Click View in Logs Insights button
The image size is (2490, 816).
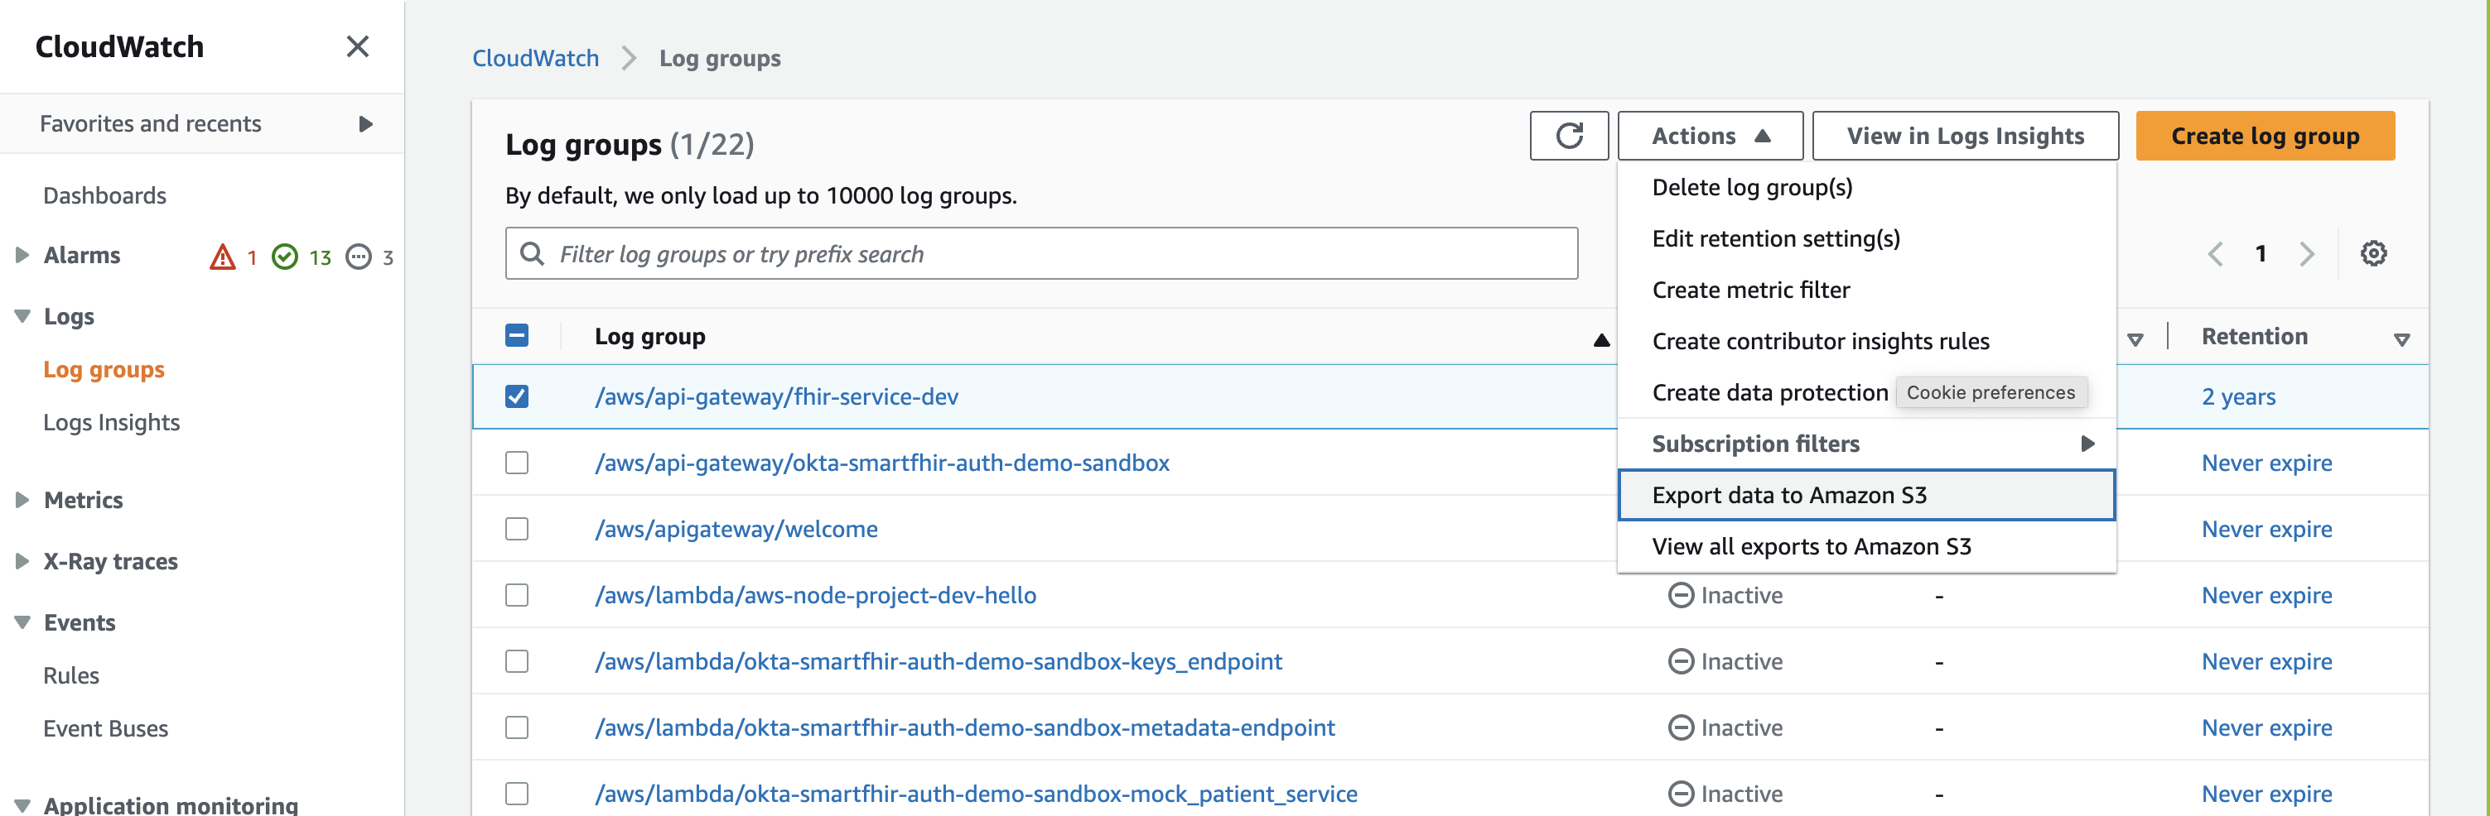pos(1965,137)
